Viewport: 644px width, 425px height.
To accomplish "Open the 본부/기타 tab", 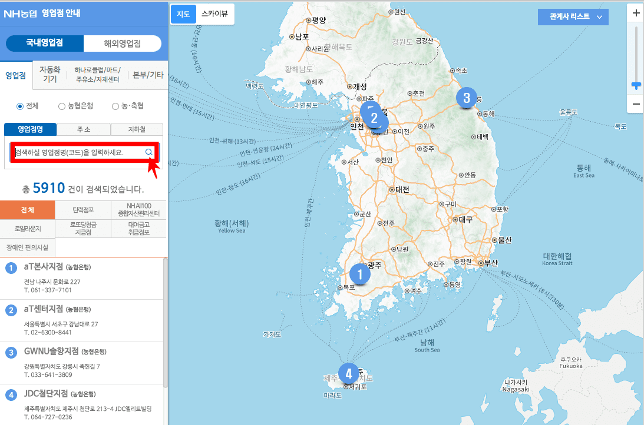I will tap(148, 75).
